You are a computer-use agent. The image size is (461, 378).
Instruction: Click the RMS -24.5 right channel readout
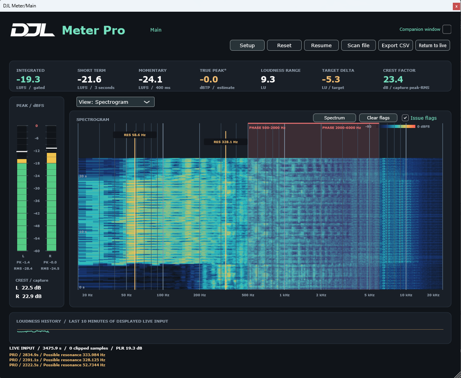(50, 268)
